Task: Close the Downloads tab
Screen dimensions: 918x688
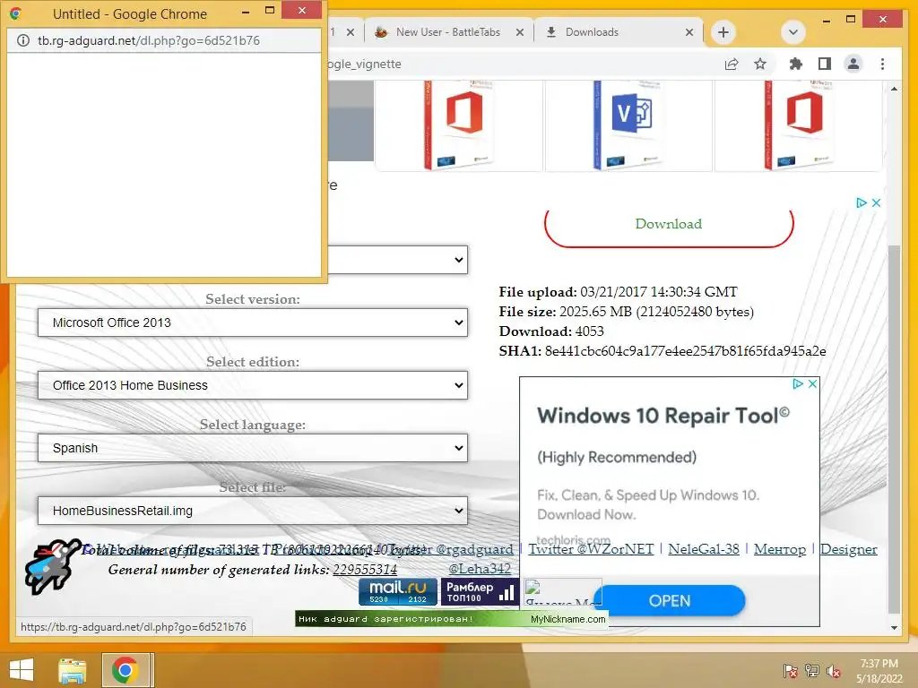Action: [x=689, y=32]
